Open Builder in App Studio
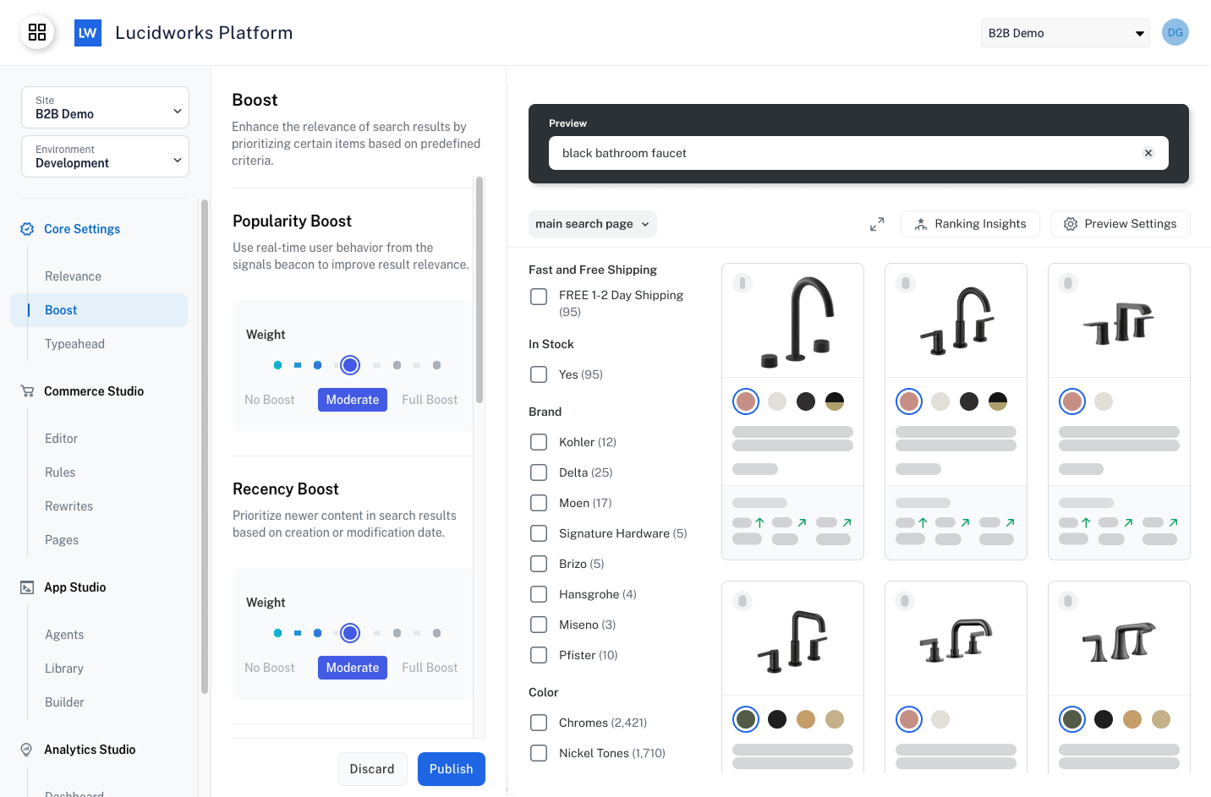 pos(64,702)
